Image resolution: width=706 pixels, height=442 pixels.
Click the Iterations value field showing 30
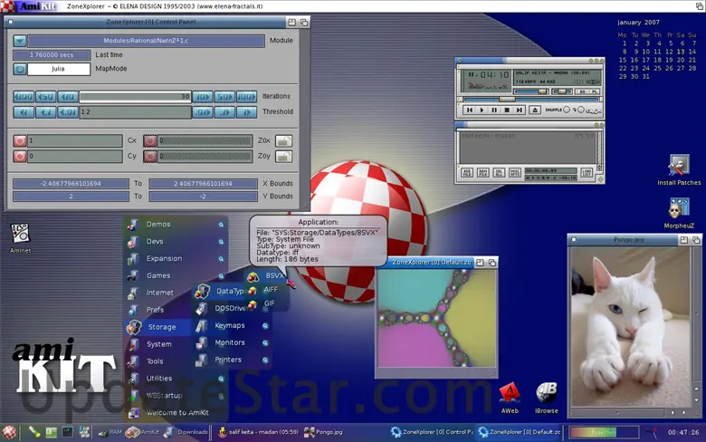click(x=136, y=97)
